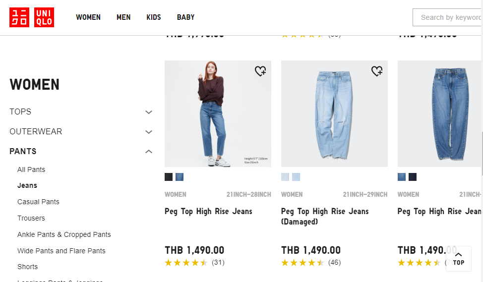Select the dark navy swatch on first jeans
The image size is (483, 282).
169,177
